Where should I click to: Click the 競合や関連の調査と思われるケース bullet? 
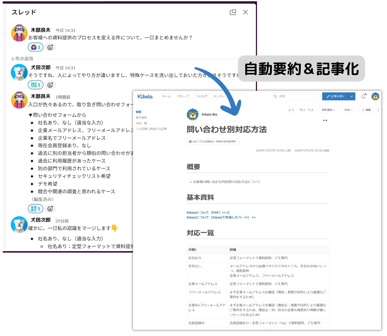pos(76,192)
